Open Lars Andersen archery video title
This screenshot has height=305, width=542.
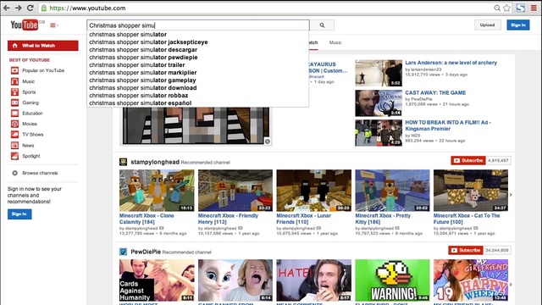(451, 63)
